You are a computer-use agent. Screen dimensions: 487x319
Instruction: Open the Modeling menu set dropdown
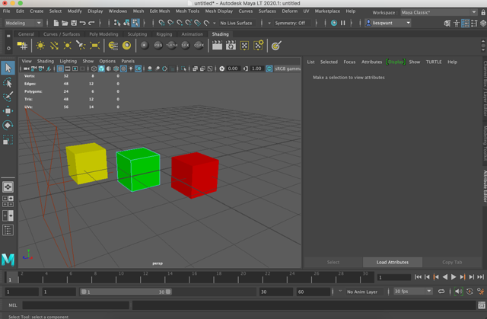click(24, 23)
